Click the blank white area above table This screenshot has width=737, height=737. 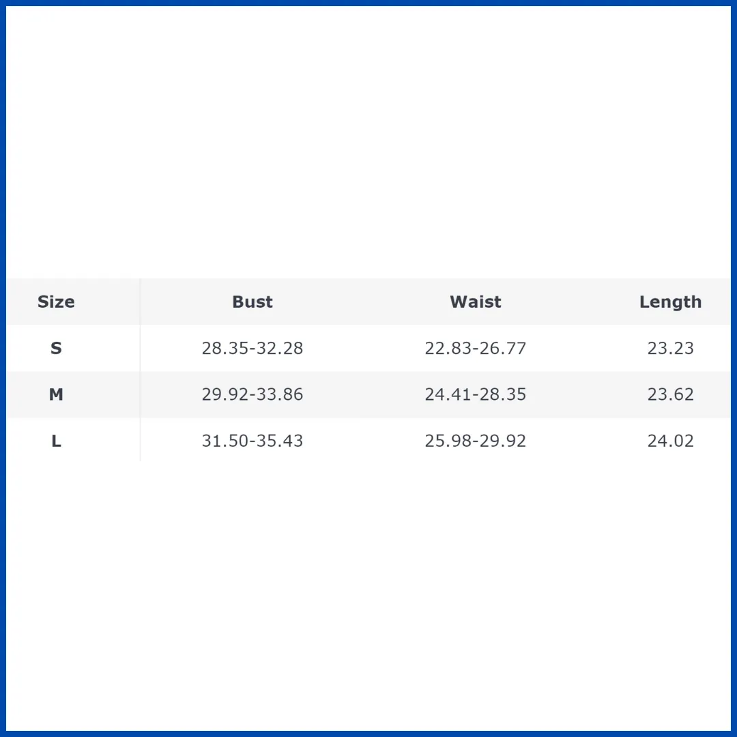(369, 141)
